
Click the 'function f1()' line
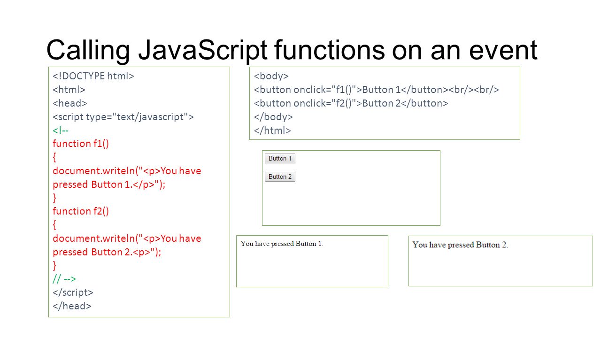pyautogui.click(x=81, y=144)
